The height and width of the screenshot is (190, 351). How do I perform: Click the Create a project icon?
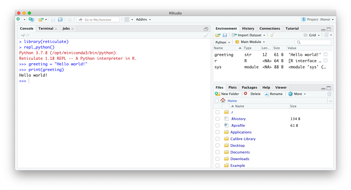(31, 19)
